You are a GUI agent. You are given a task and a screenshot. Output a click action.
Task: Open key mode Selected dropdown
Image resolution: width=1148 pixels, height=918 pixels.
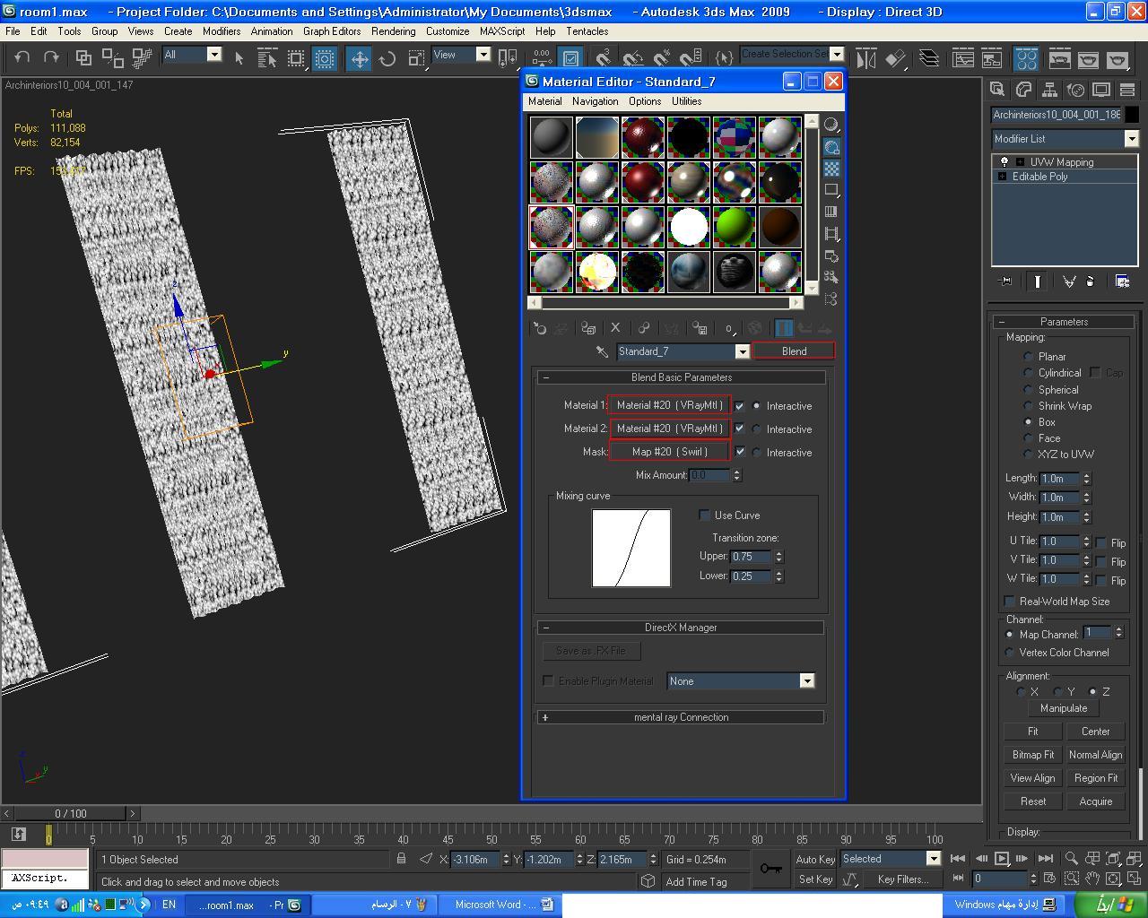coord(933,859)
